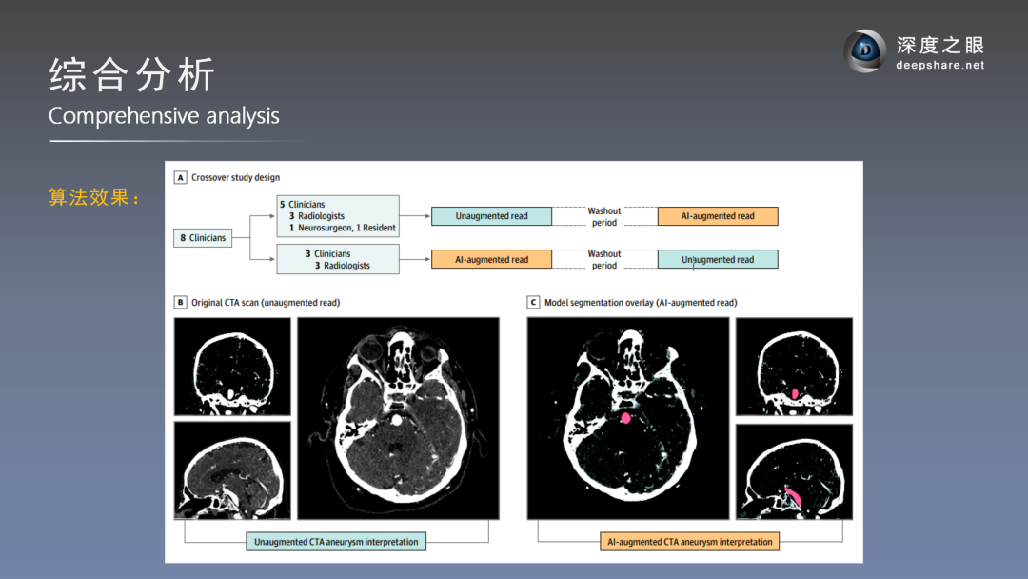The width and height of the screenshot is (1028, 579).
Task: Click the large unaugmented axial CTA image
Action: click(x=398, y=418)
